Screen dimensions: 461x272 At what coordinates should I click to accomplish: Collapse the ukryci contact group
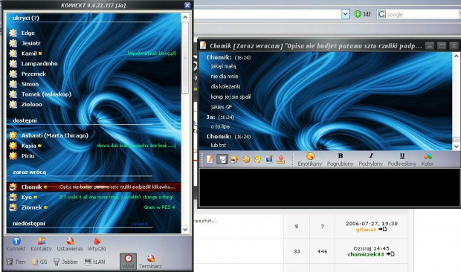(x=26, y=18)
